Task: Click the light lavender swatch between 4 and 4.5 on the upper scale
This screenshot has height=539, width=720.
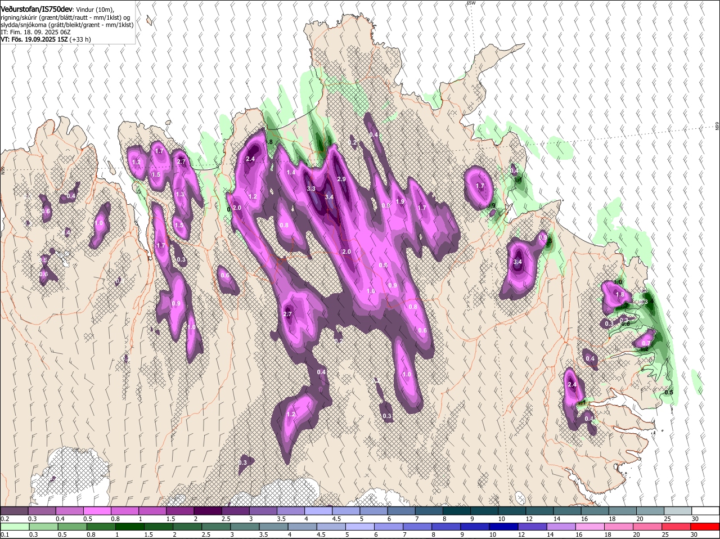Action: 318,511
